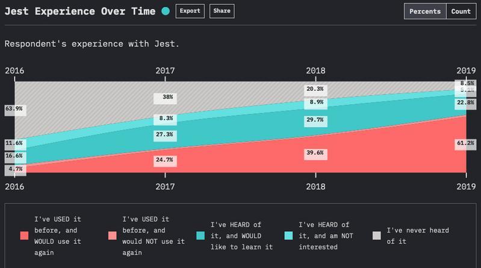
Task: Click the 8.9% data label at 2018
Action: pyautogui.click(x=315, y=104)
